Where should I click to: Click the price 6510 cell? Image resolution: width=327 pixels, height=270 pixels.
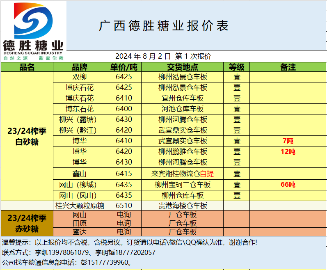coord(124,205)
